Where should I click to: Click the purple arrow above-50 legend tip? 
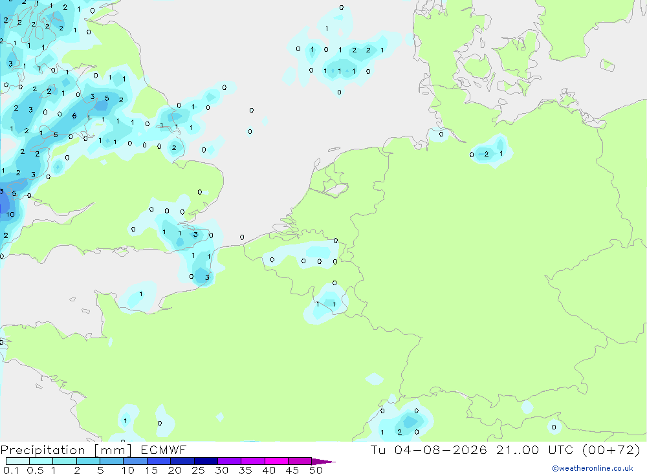[x=323, y=461]
